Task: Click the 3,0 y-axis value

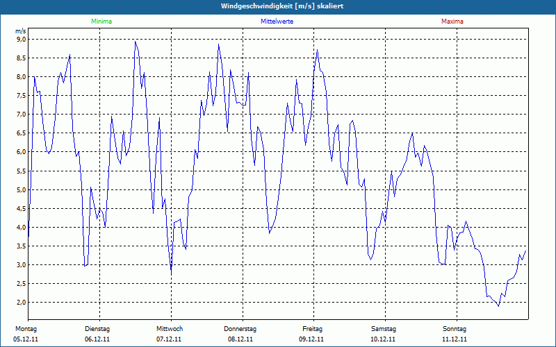Action: tap(22, 264)
